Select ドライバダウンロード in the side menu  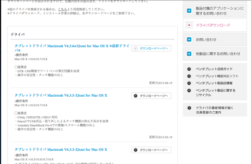[215, 25]
